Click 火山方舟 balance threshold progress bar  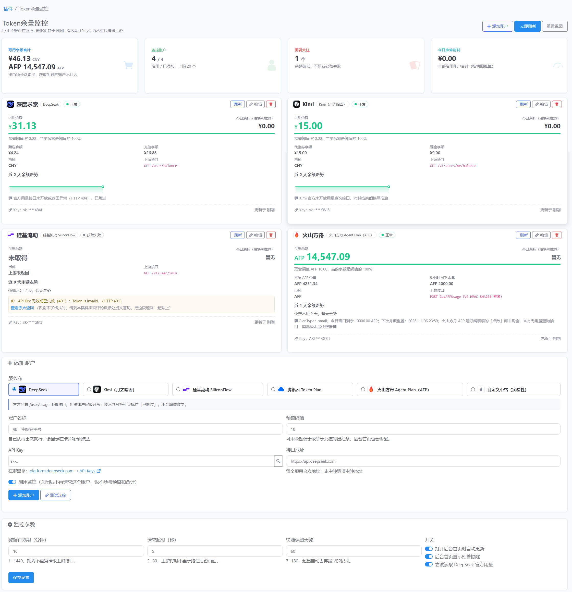coord(427,264)
